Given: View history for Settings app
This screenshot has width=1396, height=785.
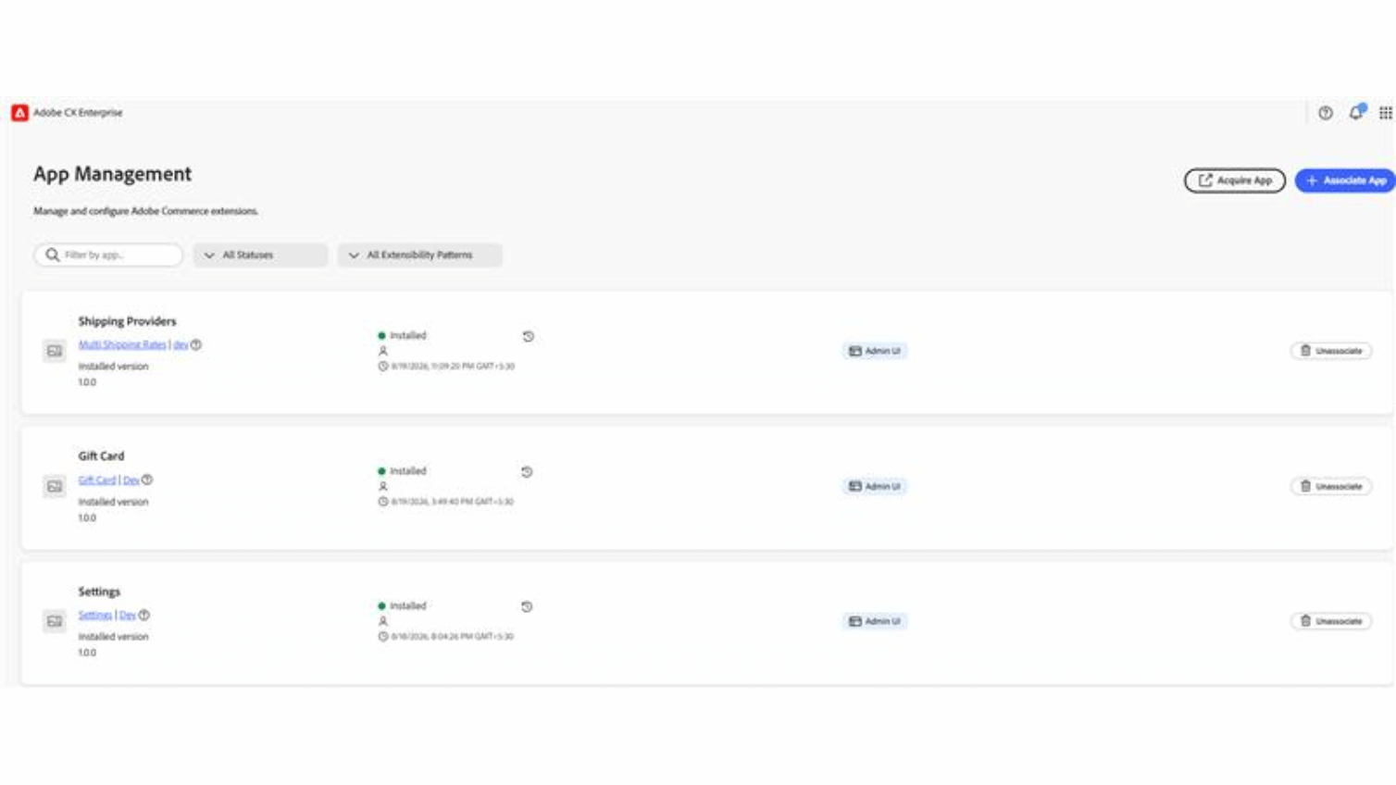Looking at the screenshot, I should pyautogui.click(x=527, y=607).
